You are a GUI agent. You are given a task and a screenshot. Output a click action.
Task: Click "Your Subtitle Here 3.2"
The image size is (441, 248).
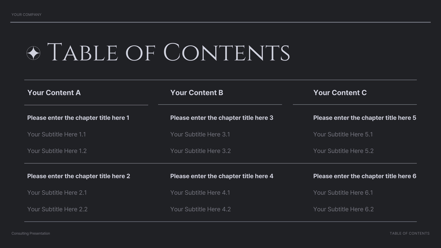(200, 151)
